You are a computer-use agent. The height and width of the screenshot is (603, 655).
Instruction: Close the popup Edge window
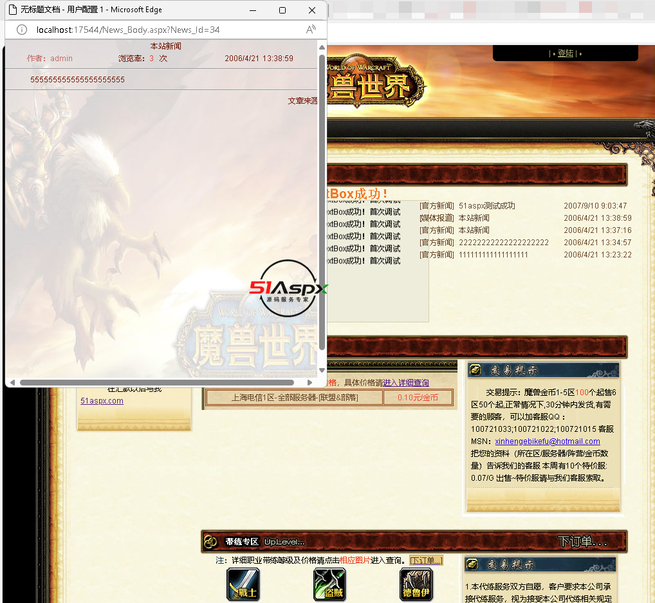pyautogui.click(x=312, y=10)
